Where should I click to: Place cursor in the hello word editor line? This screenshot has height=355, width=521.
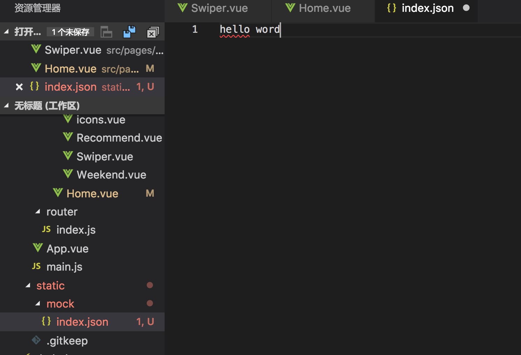pos(250,29)
